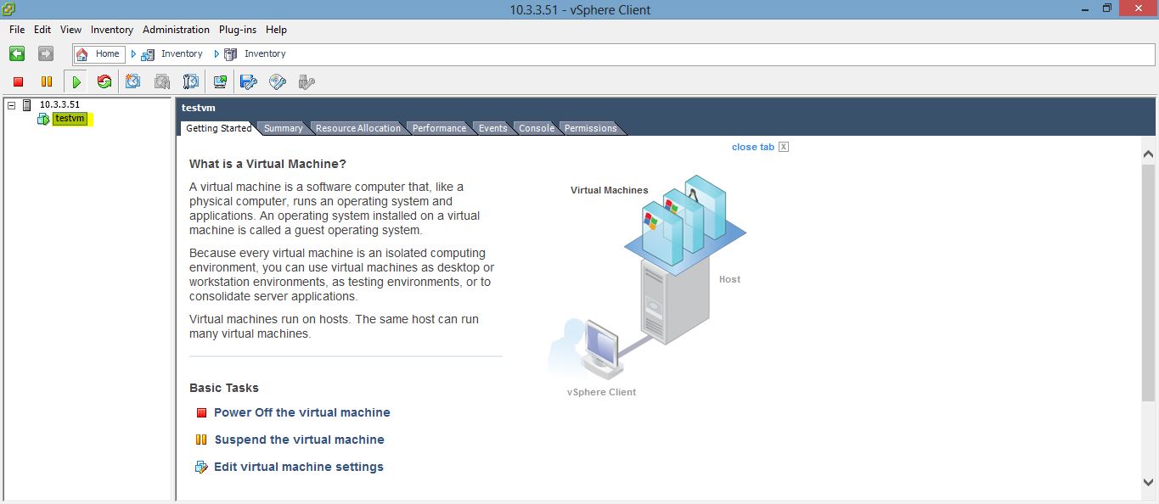Open Snapshot Manager from the toolbar
1159x504 pixels.
(190, 81)
